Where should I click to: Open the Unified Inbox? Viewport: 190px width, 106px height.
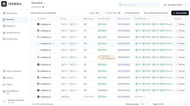[x=12, y=39]
